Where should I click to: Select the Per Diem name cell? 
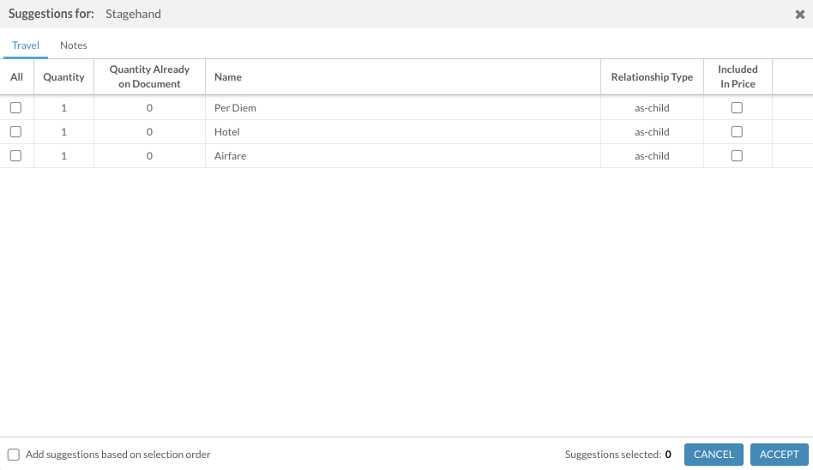point(236,108)
